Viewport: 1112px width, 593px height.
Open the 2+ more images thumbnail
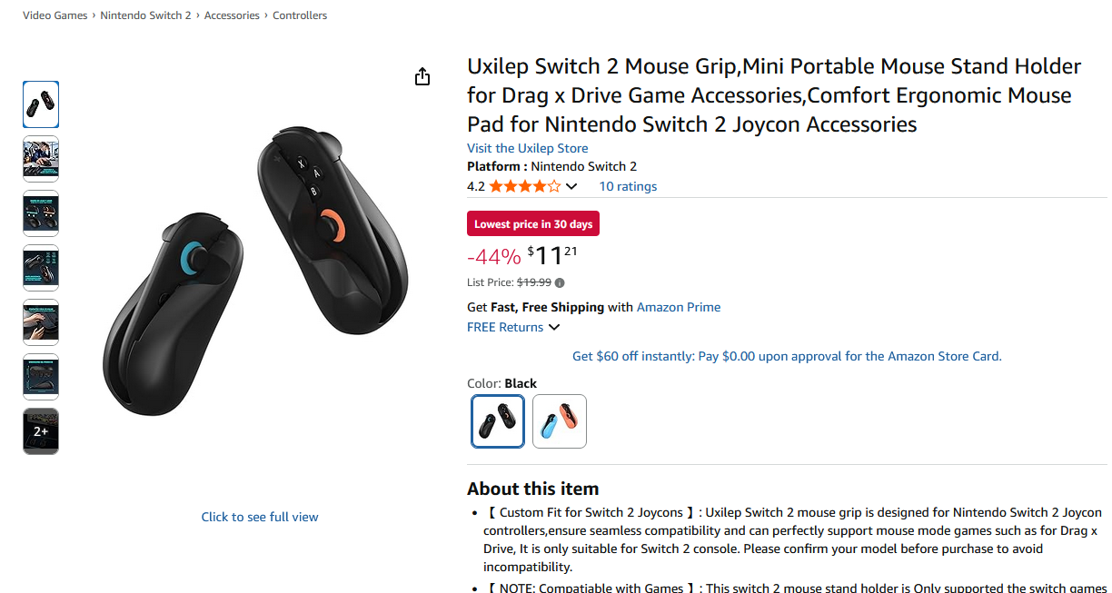point(41,431)
